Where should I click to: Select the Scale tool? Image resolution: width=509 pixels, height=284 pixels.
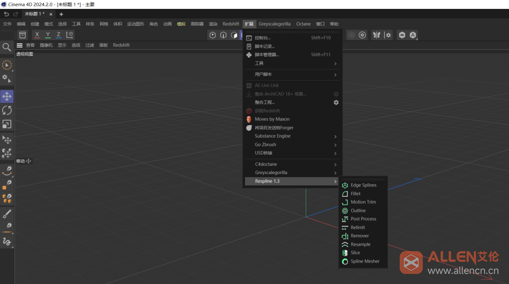(7, 124)
